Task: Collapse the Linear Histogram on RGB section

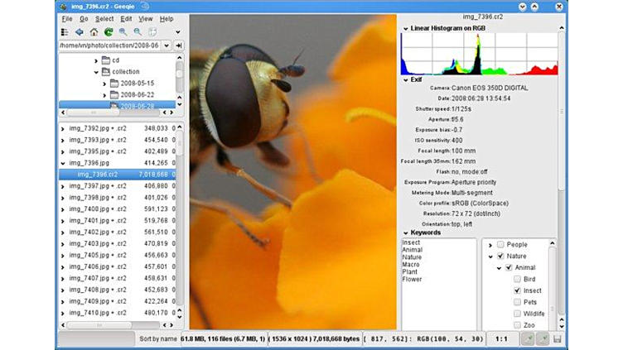Action: [405, 28]
